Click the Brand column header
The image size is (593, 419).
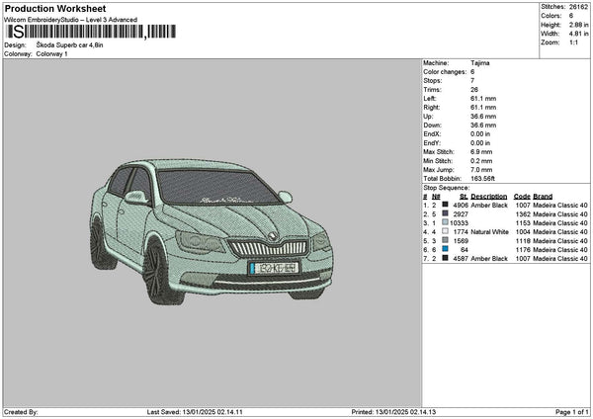(543, 196)
